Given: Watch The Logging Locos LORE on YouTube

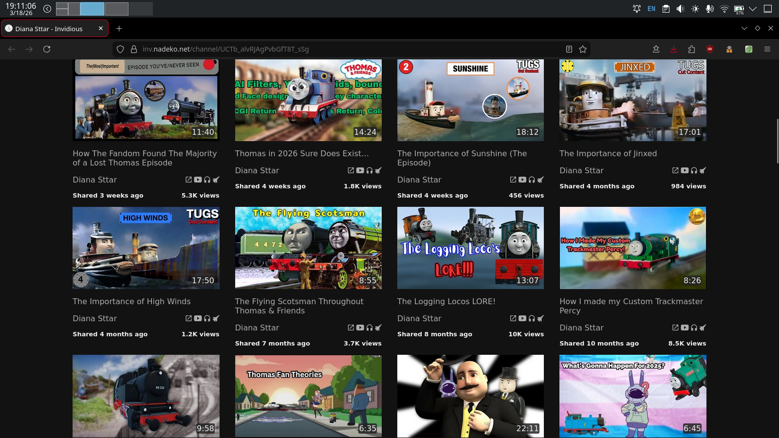Looking at the screenshot, I should (522, 318).
